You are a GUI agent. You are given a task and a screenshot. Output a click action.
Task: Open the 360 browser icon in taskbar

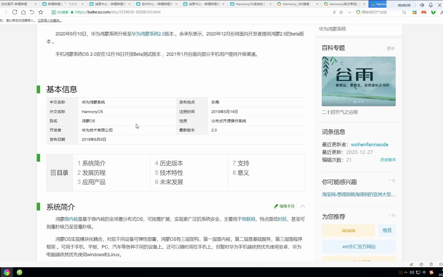pyautogui.click(x=7, y=272)
